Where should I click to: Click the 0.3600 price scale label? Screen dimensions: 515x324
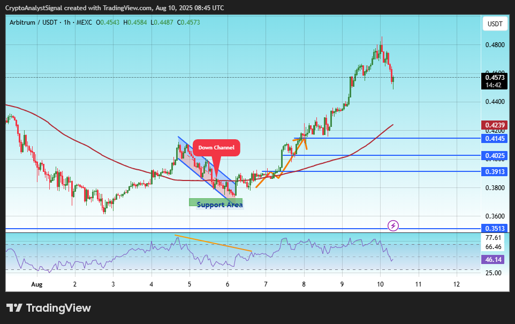tap(495, 216)
